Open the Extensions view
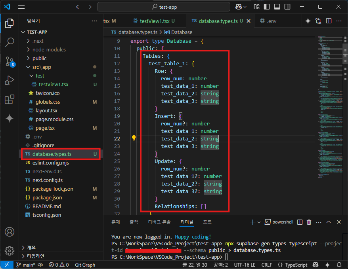Image resolution: width=348 pixels, height=269 pixels. pyautogui.click(x=10, y=99)
